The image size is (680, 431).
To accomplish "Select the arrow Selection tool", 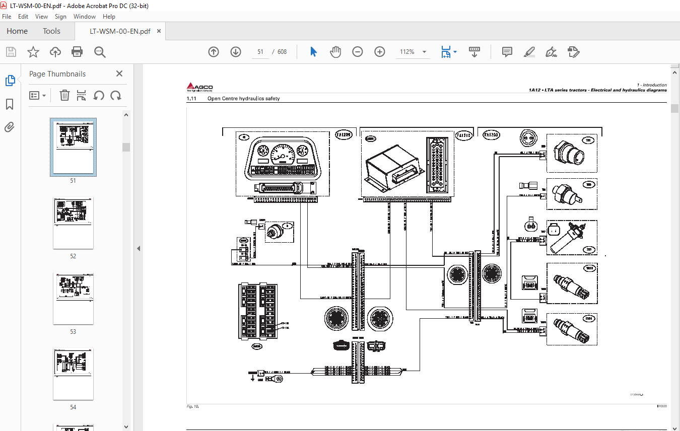I will [x=313, y=52].
